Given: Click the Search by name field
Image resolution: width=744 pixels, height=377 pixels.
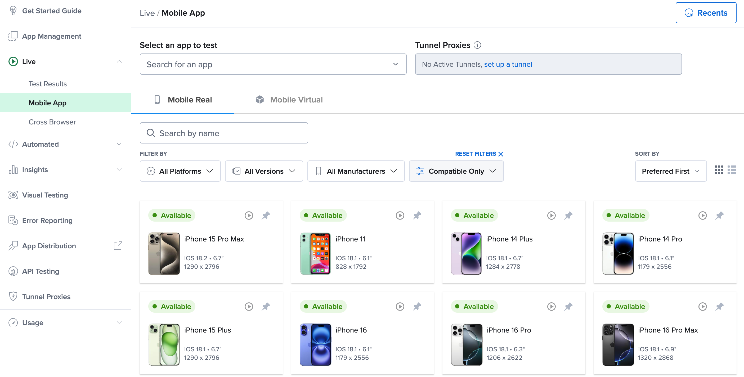Looking at the screenshot, I should (224, 133).
